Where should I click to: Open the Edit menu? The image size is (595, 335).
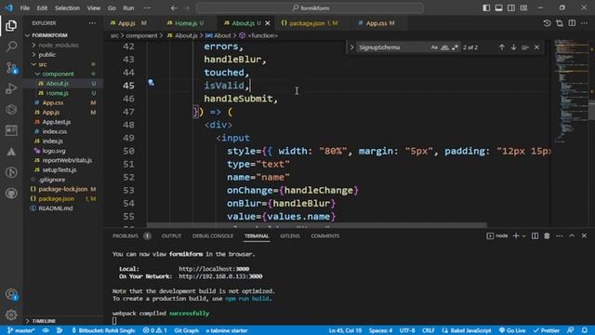(42, 8)
